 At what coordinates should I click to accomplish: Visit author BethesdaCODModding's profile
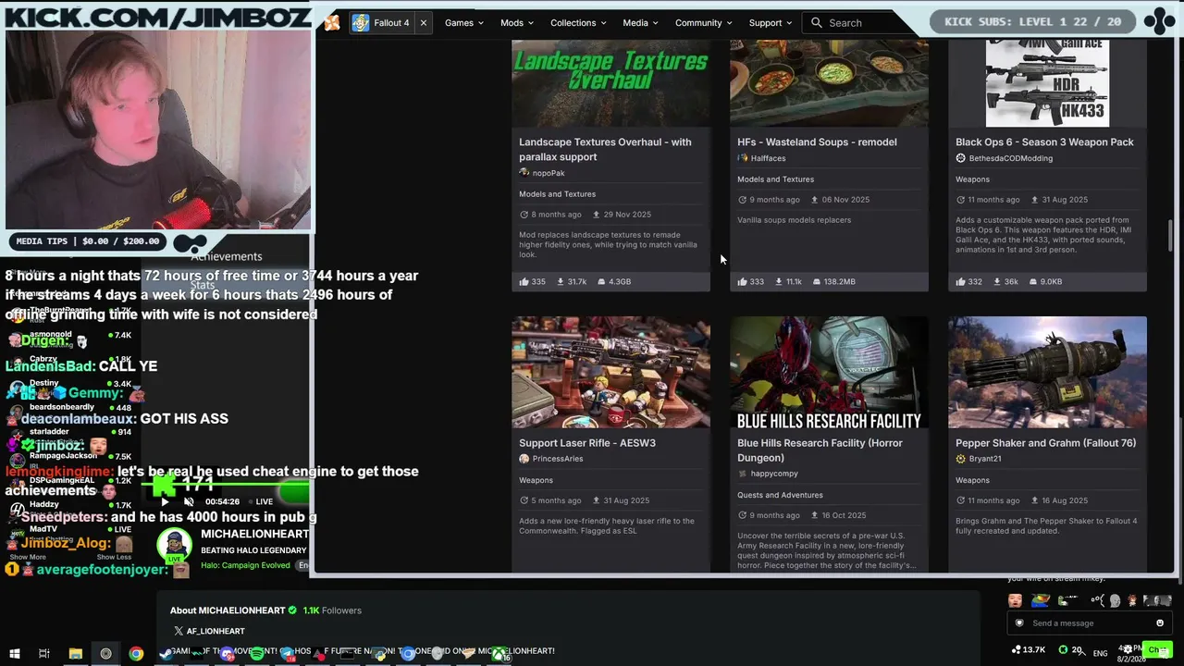tap(1010, 158)
